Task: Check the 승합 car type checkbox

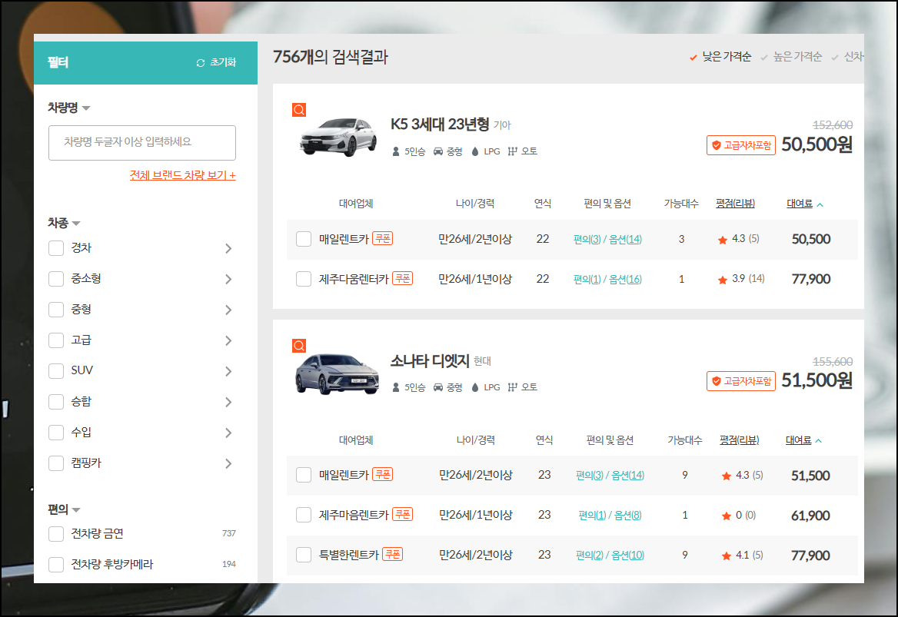Action: (56, 402)
